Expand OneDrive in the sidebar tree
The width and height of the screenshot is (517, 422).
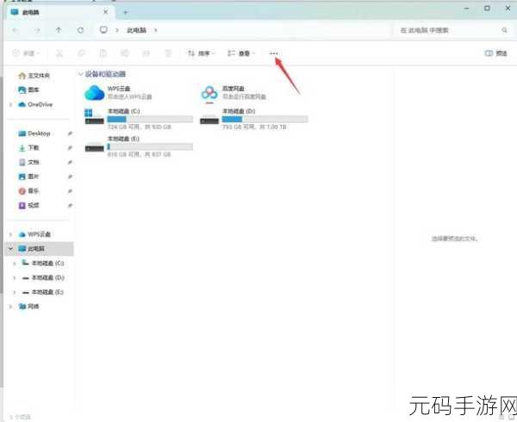click(11, 105)
